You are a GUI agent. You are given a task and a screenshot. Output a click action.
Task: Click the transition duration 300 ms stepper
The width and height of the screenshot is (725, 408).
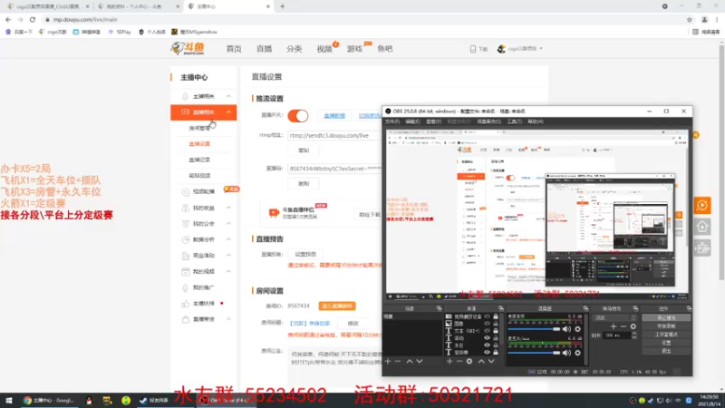pos(633,335)
